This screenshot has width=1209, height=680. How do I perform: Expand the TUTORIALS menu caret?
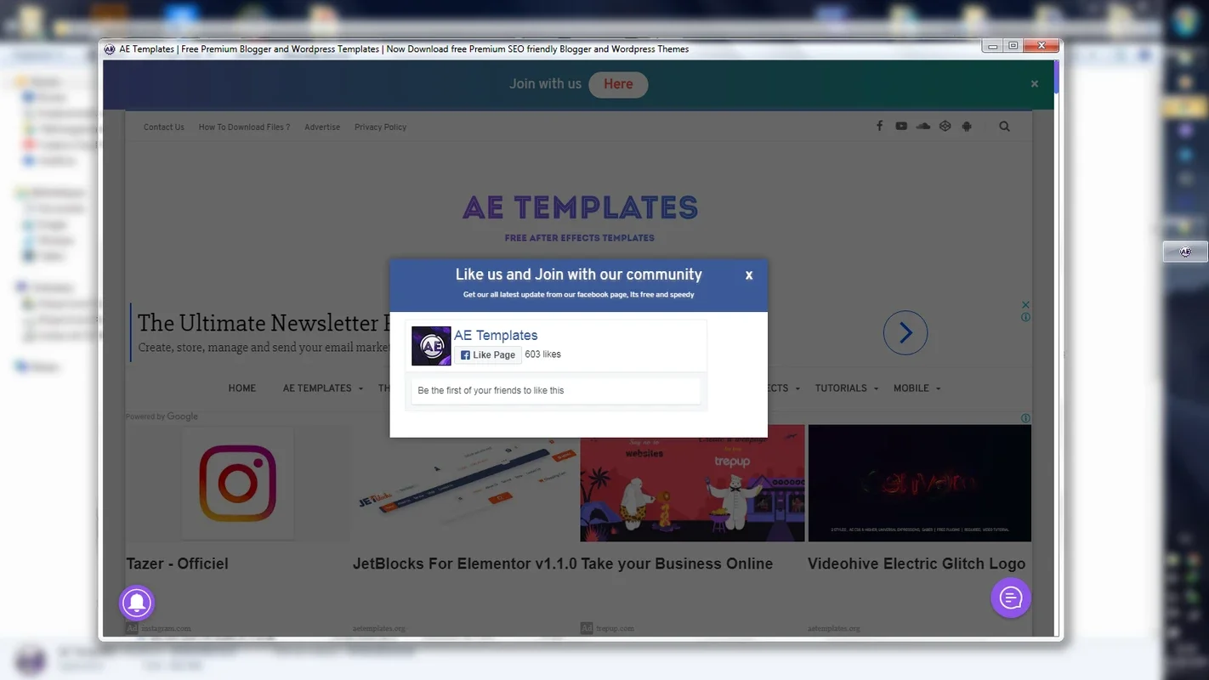pyautogui.click(x=876, y=389)
